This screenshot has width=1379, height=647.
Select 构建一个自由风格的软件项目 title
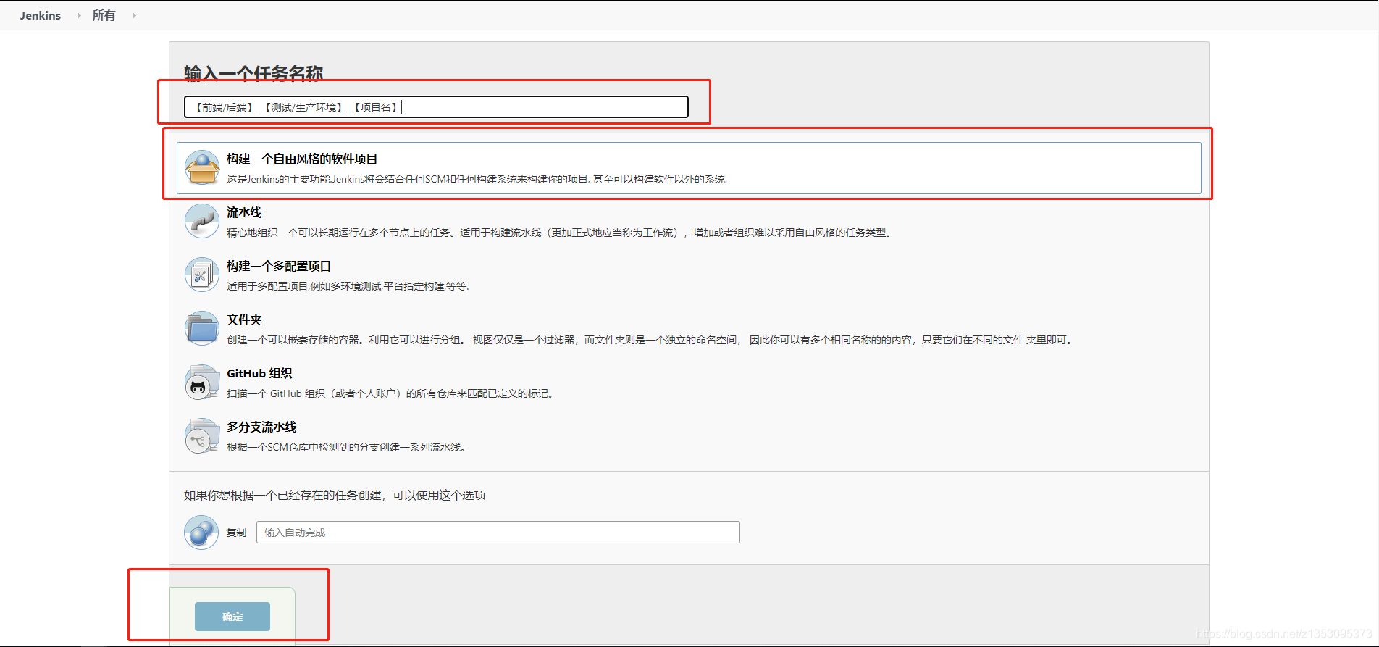302,159
